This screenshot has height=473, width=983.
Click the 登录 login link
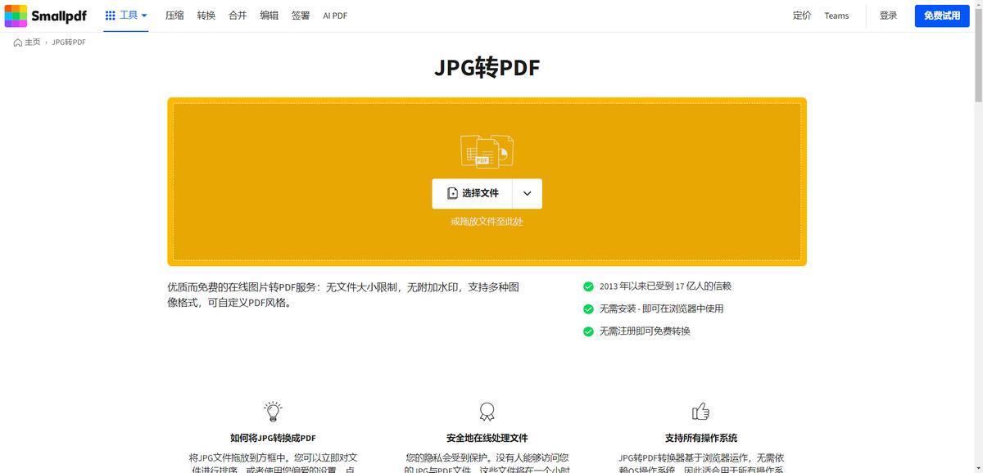(888, 16)
